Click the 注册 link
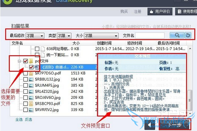The height and width of the screenshot is (131, 197). [x=138, y=12]
